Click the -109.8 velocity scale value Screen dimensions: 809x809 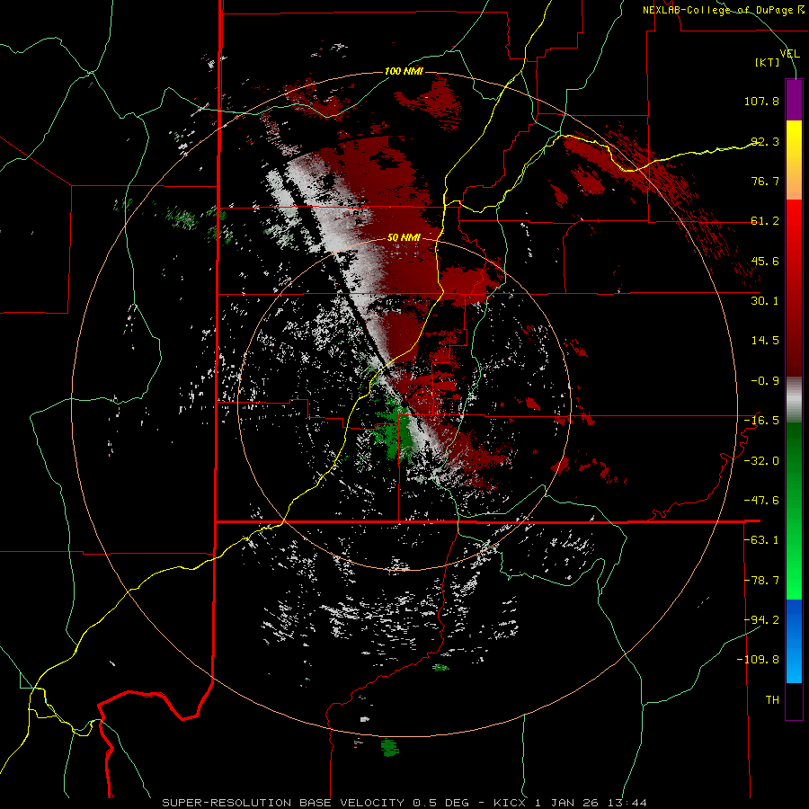pos(758,660)
